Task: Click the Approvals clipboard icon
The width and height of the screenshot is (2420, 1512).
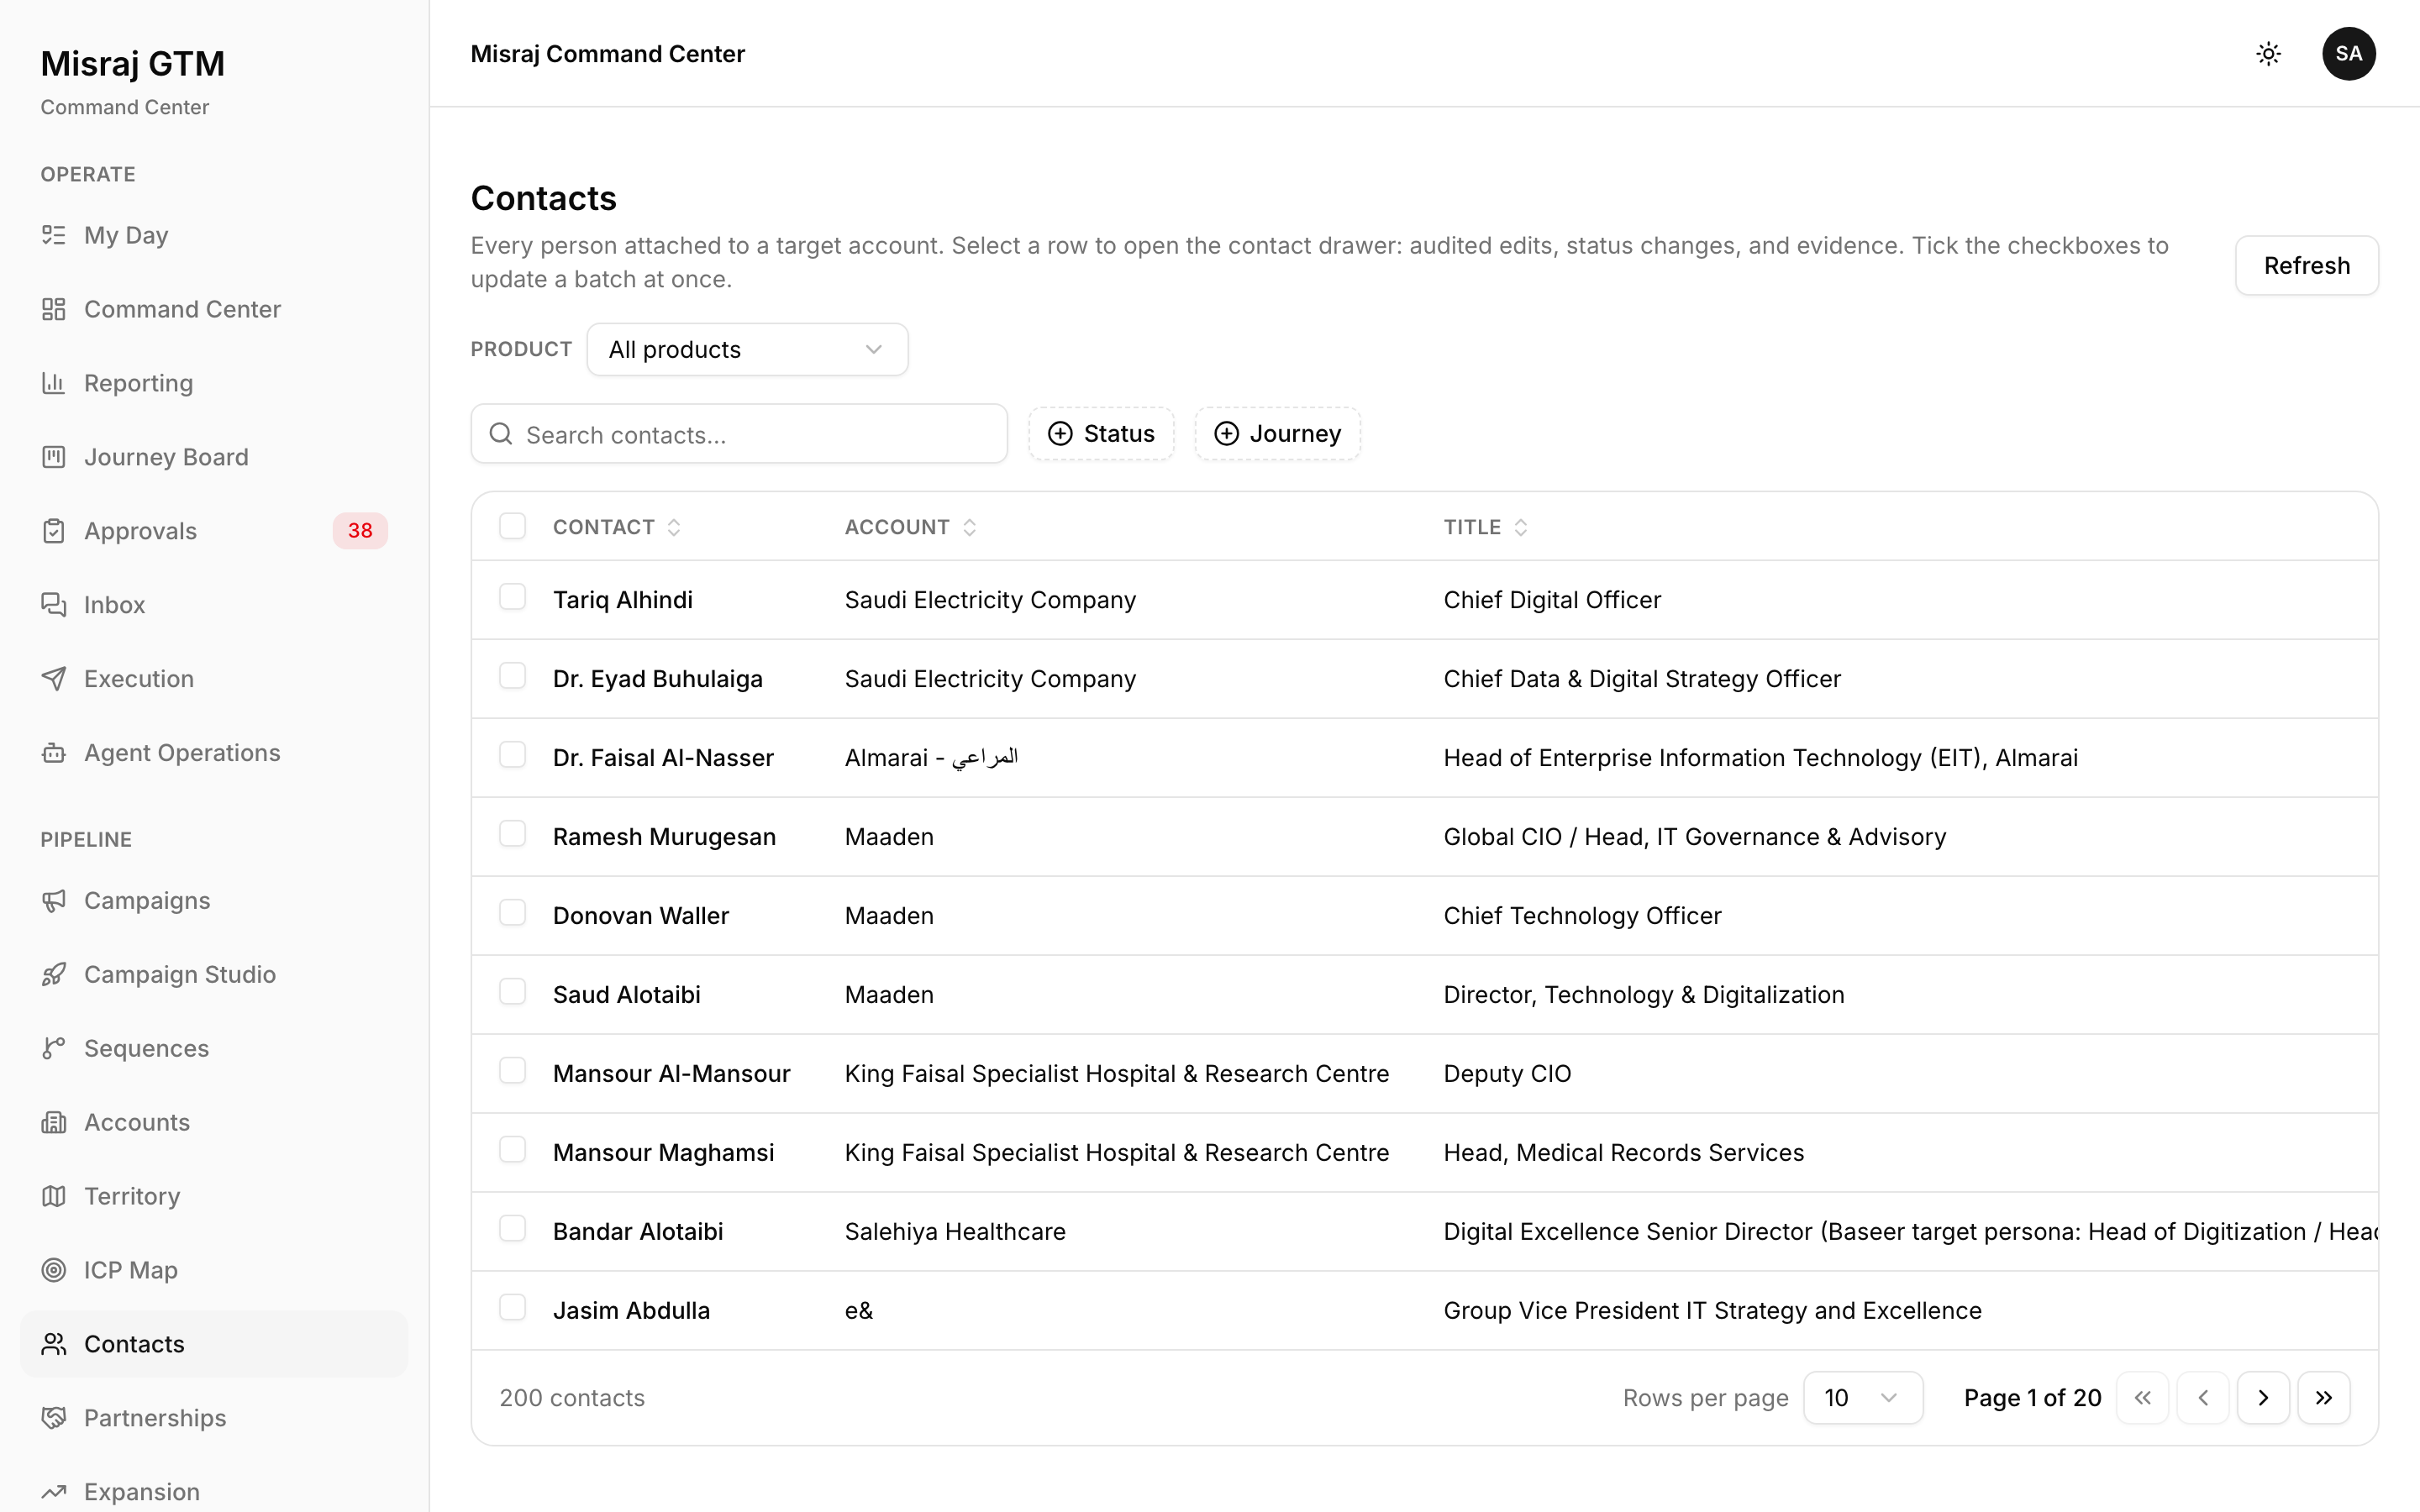Action: click(54, 531)
